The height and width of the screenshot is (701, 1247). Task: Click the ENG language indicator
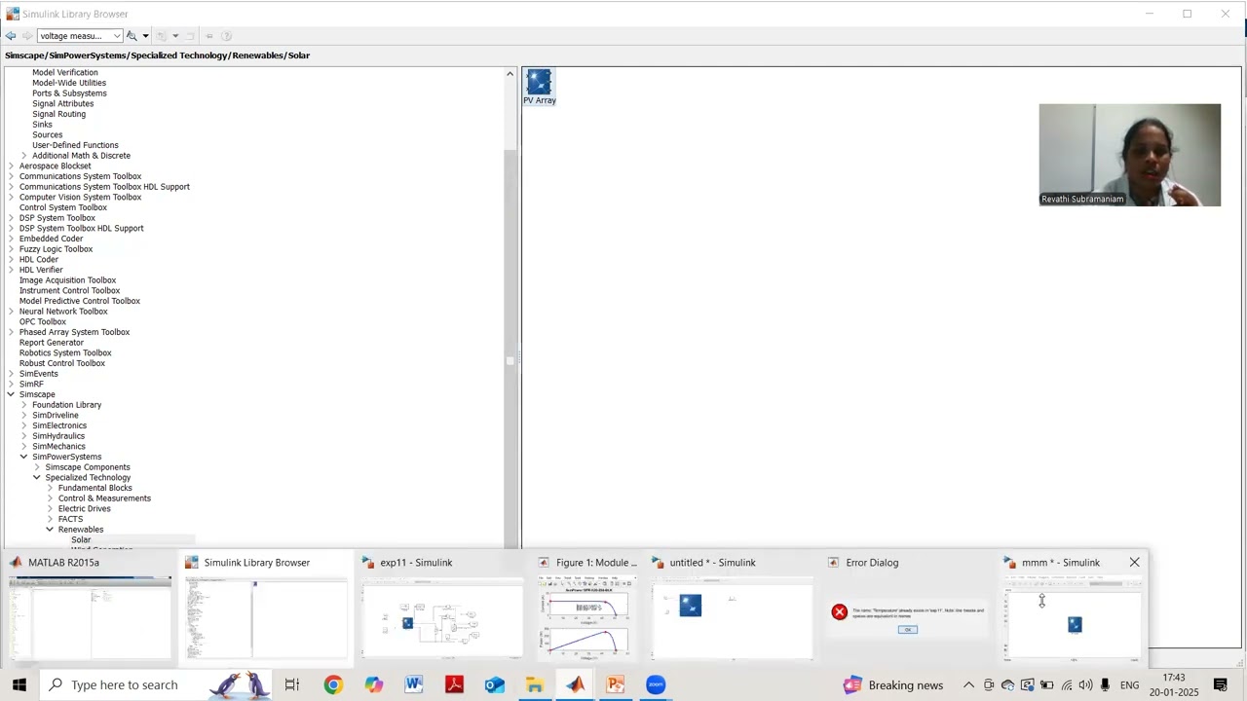tap(1129, 685)
